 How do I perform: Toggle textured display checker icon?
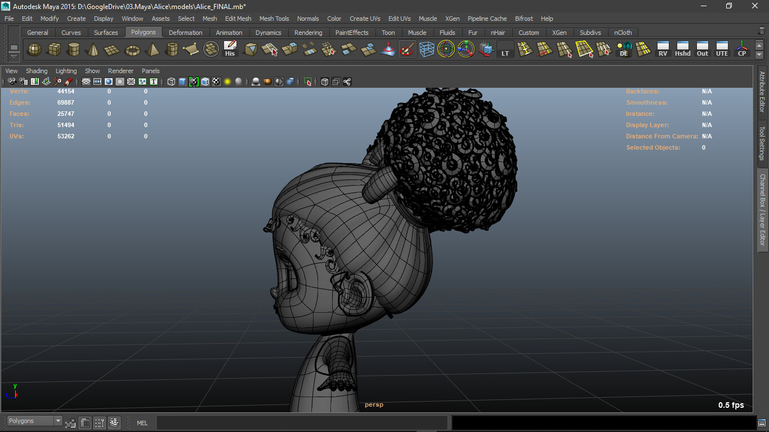point(216,82)
